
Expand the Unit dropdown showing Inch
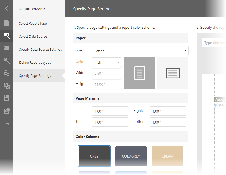pos(107,62)
